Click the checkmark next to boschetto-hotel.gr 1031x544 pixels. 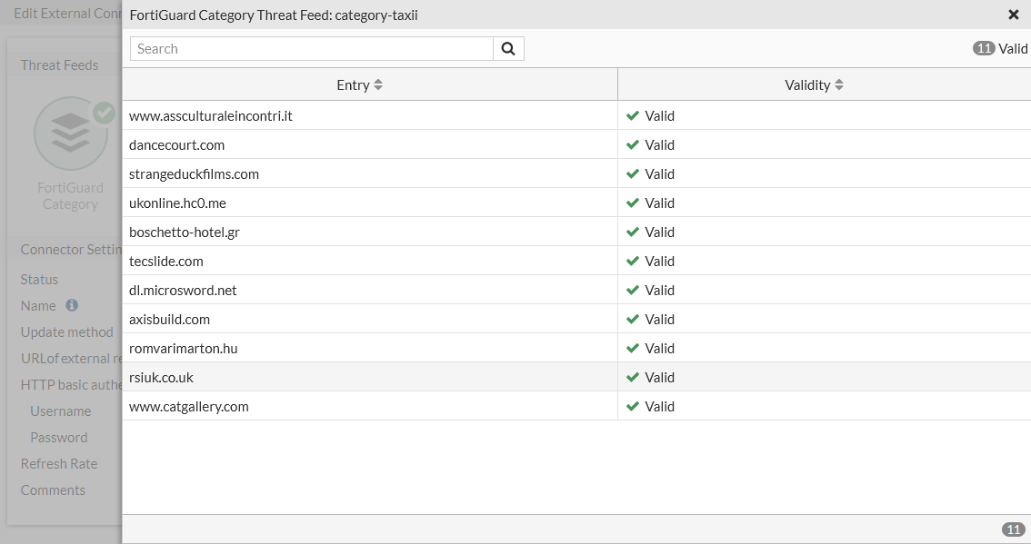tap(633, 232)
